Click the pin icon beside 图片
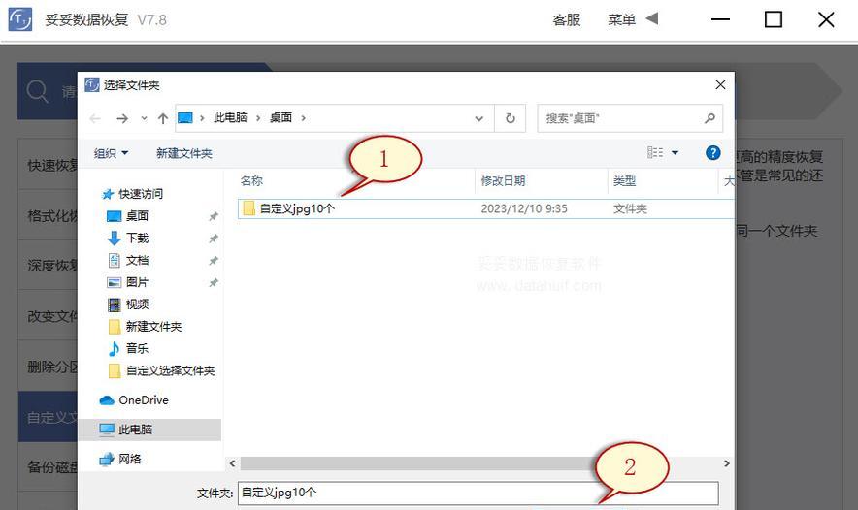The width and height of the screenshot is (858, 510). click(x=214, y=282)
